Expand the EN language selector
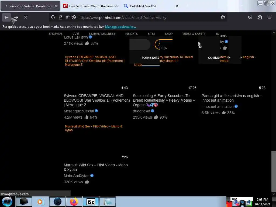This screenshot has width=276, height=207. [217, 34]
